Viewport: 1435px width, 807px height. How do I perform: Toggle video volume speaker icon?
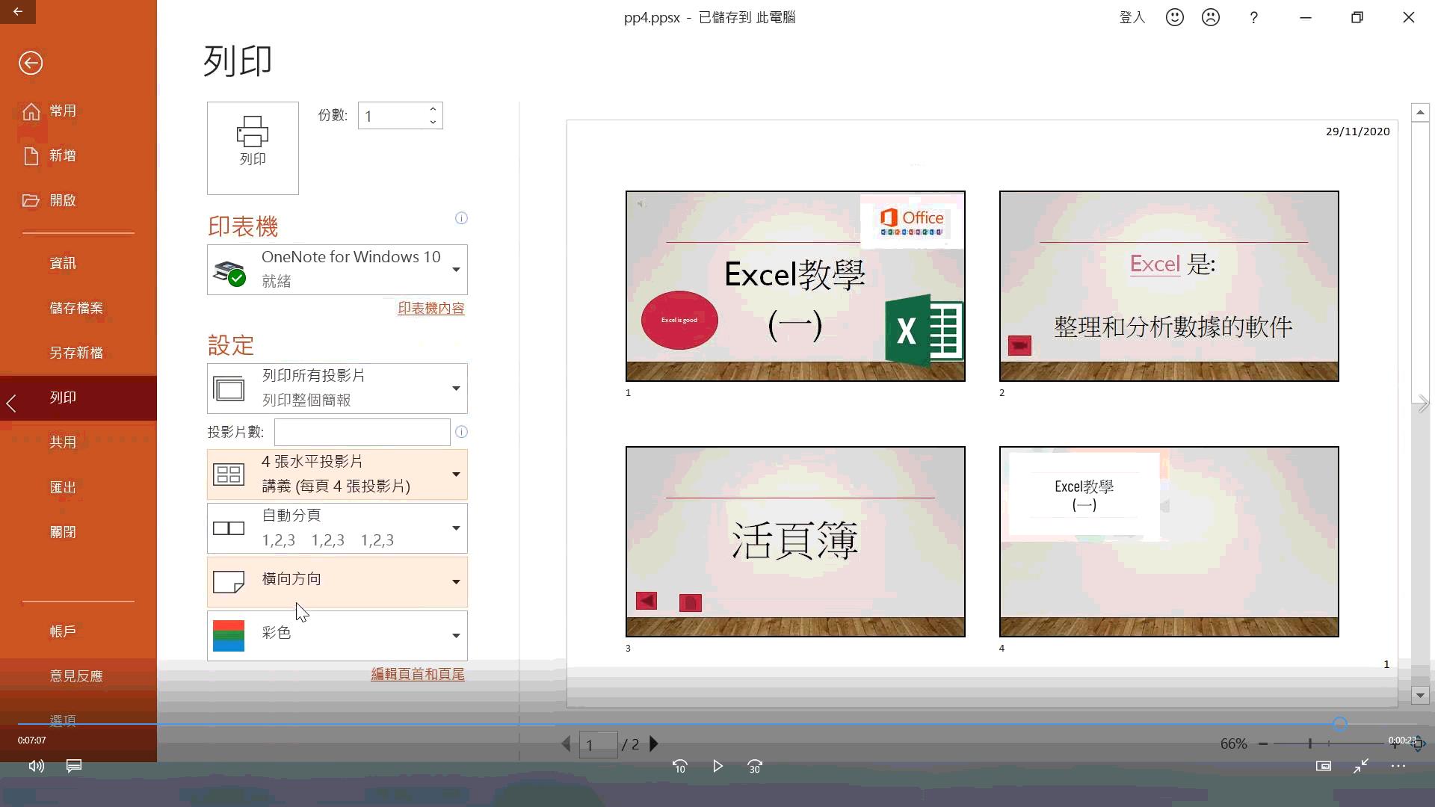click(x=36, y=766)
